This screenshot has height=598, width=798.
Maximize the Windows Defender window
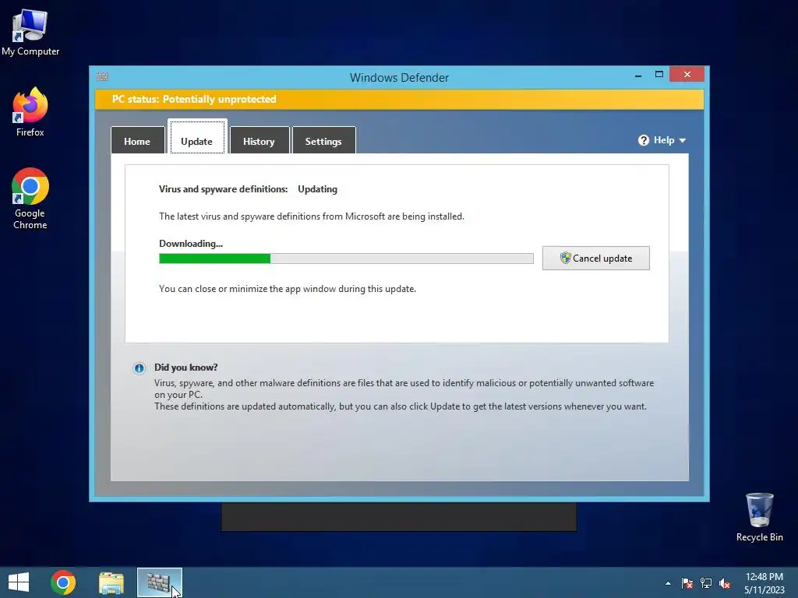[x=659, y=74]
